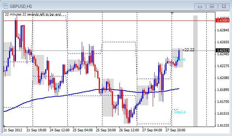Click the current price label 1.62523

(x=223, y=51)
